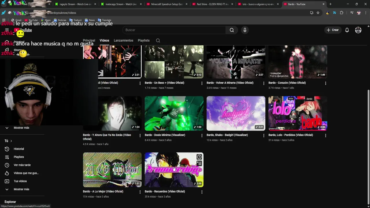Image resolution: width=370 pixels, height=208 pixels.
Task: Open options for A Lo Mejor video
Action: point(140,192)
